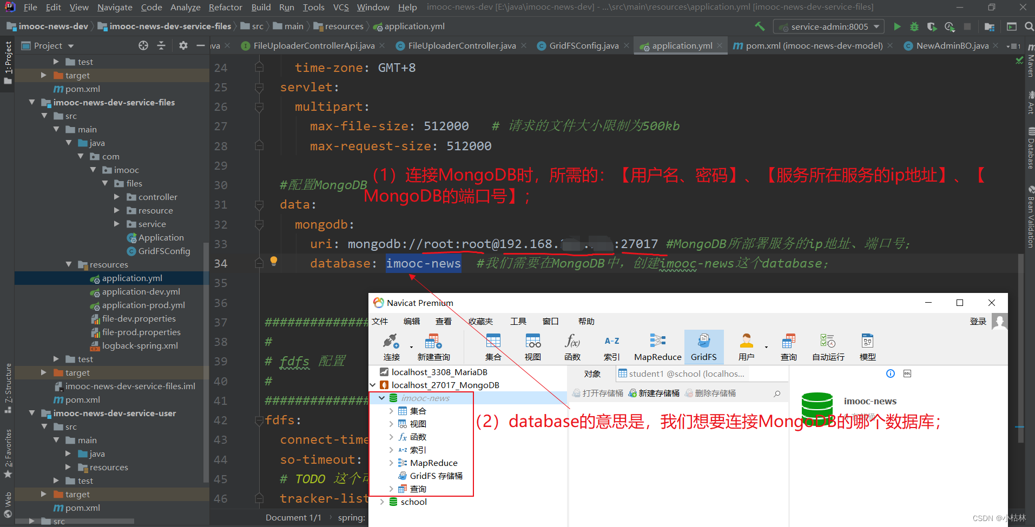Open the 用户 users icon in Navicat
Image resolution: width=1035 pixels, height=527 pixels.
[747, 346]
